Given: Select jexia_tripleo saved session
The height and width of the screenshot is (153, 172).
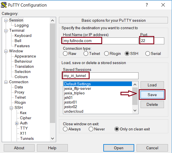Looking at the screenshot, I should pyautogui.click(x=98, y=93).
